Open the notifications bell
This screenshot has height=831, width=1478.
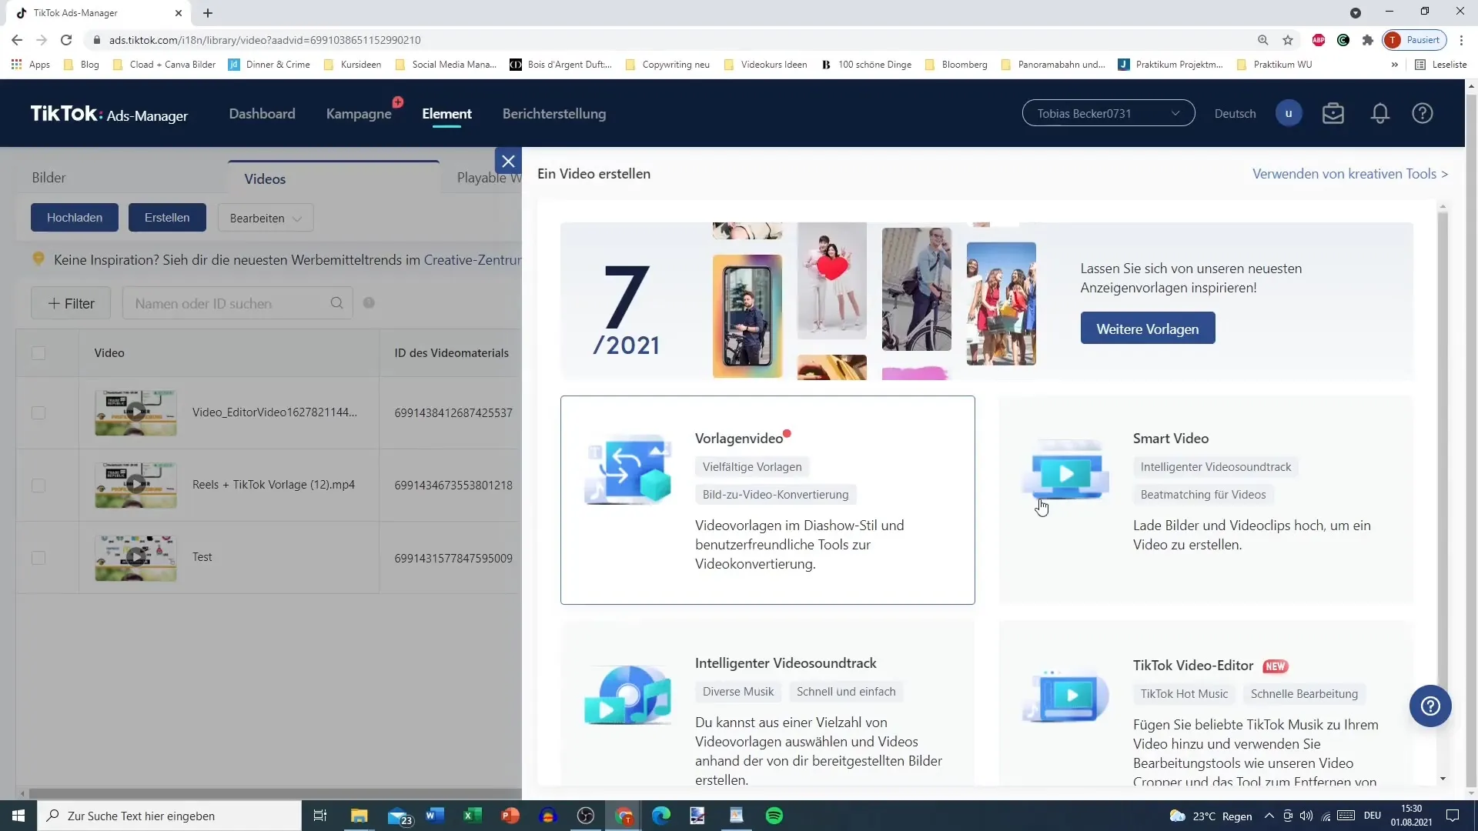(1380, 114)
